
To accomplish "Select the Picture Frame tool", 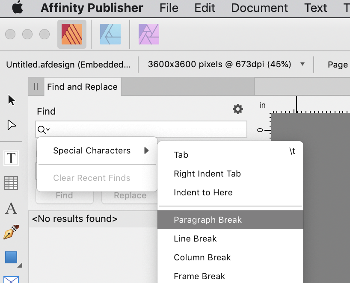I will pos(11,280).
